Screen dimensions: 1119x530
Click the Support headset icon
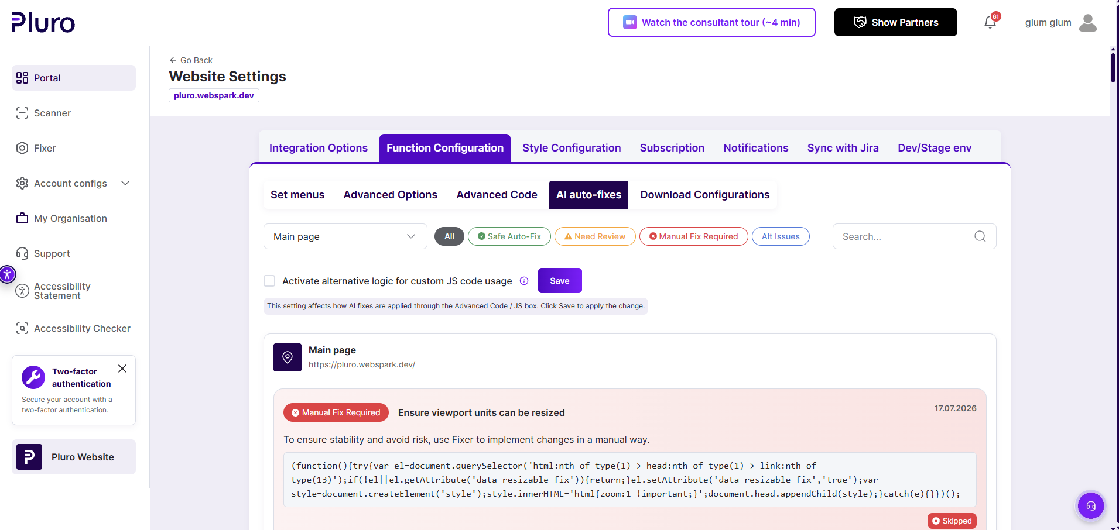tap(22, 253)
